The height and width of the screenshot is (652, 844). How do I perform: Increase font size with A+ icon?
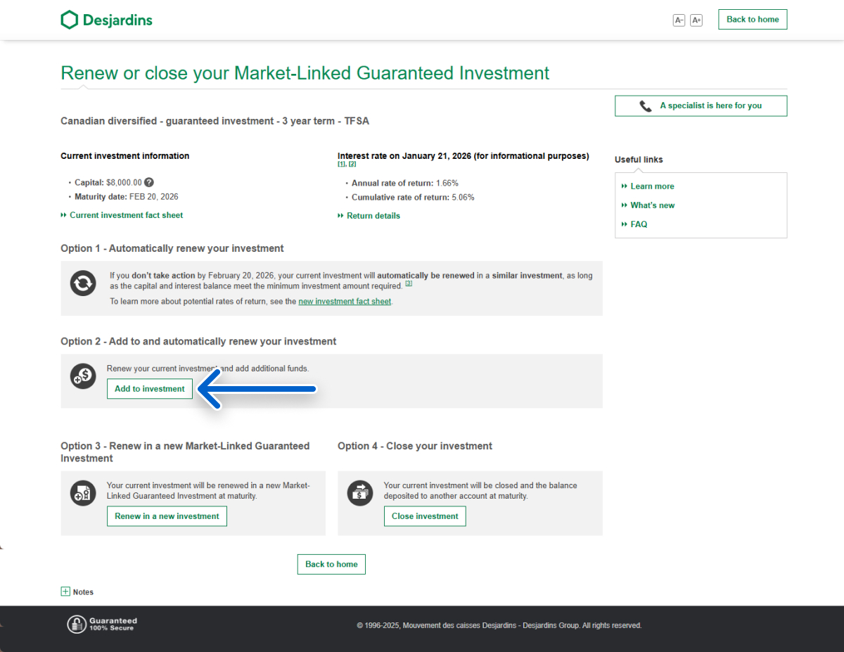pyautogui.click(x=696, y=20)
